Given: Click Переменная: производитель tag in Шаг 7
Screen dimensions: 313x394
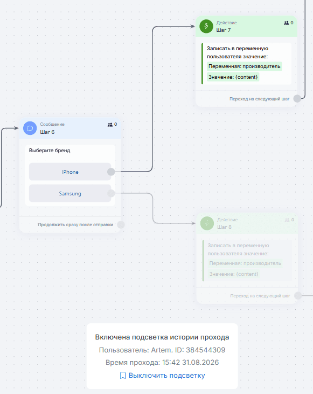Looking at the screenshot, I should (244, 66).
